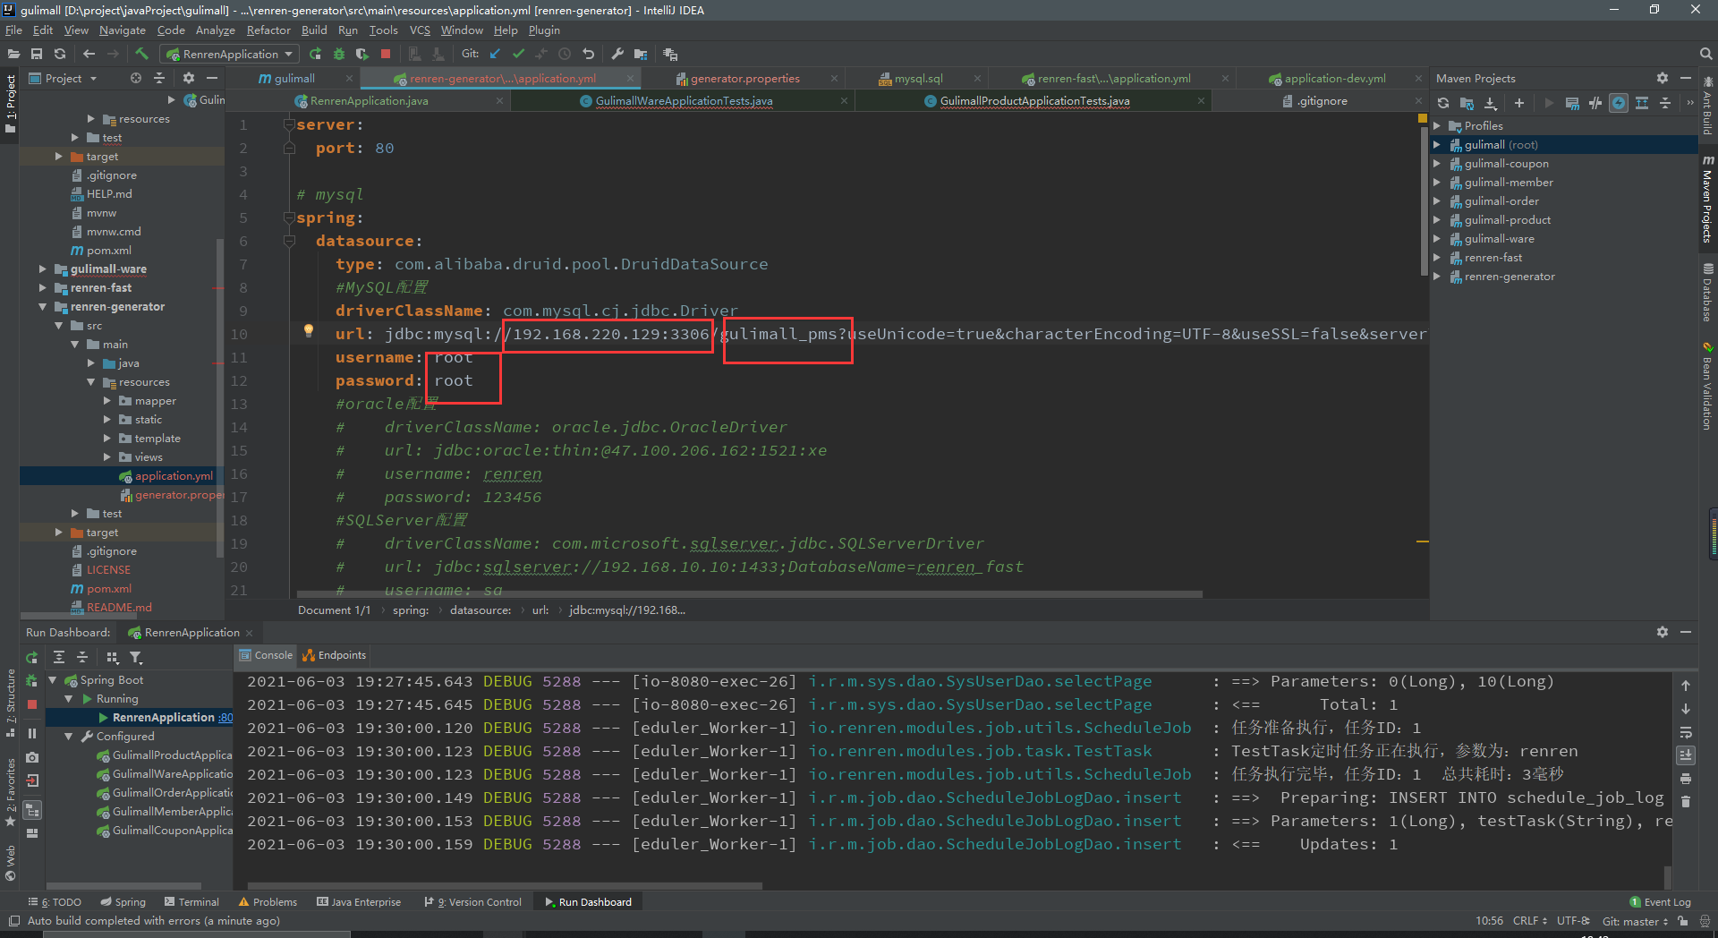1718x938 pixels.
Task: Click the Search Everywhere magnifier icon
Action: [1705, 54]
